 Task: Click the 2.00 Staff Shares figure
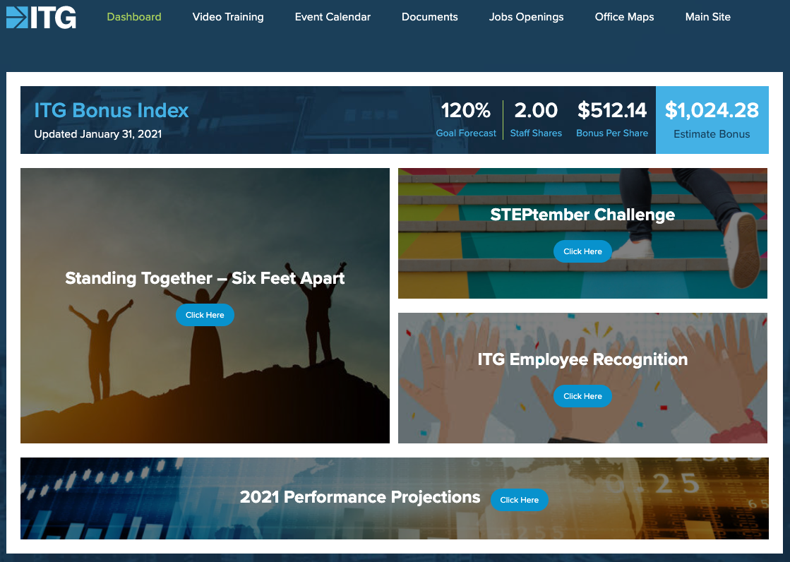536,119
